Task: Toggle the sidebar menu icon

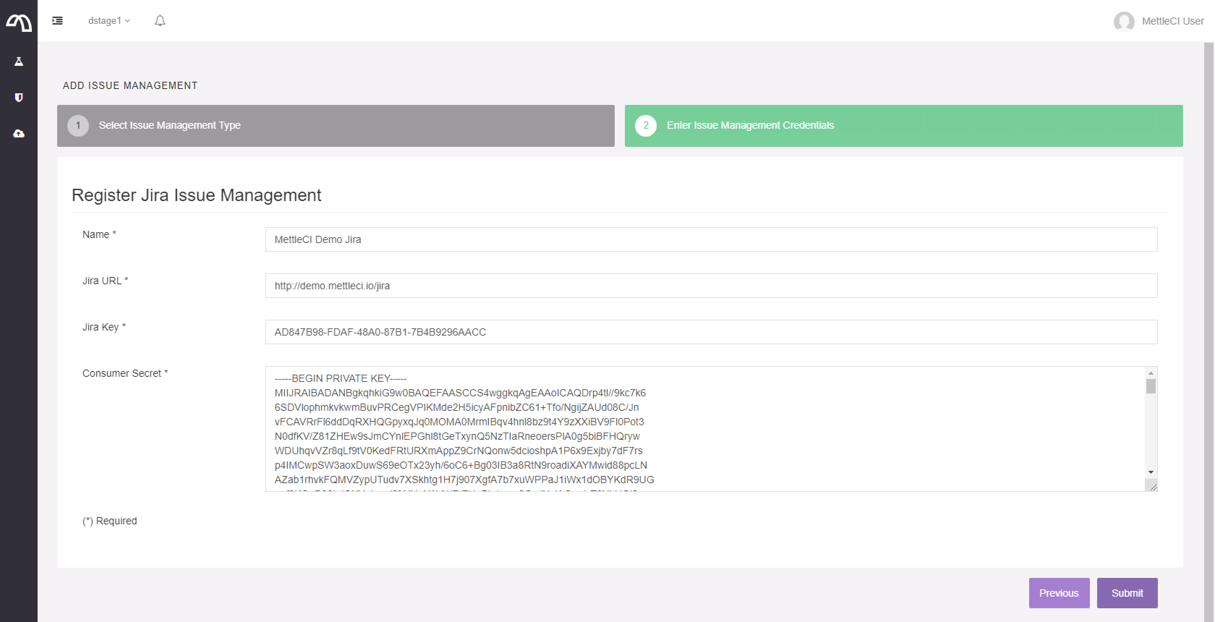Action: pyautogui.click(x=57, y=21)
